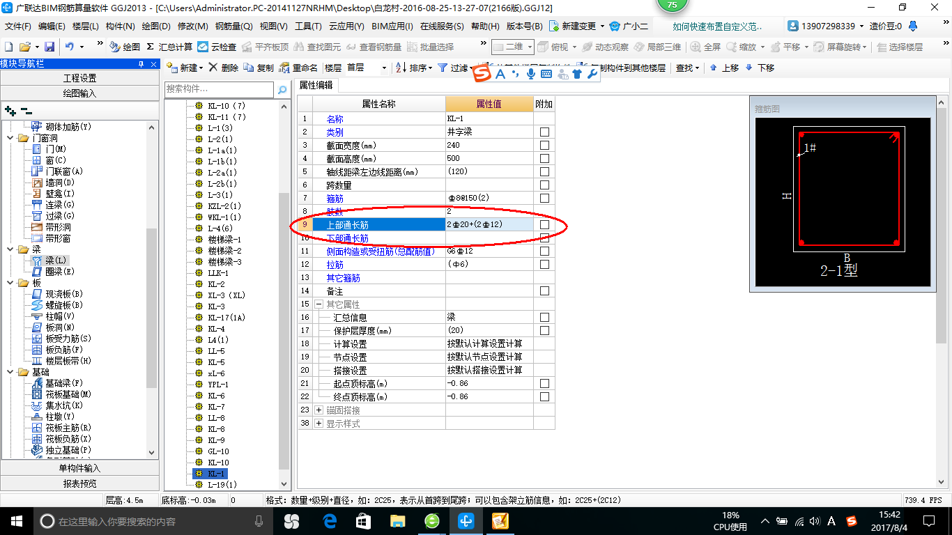Screen dimensions: 952x535
Task: Start the 云检查 cloud check
Action: [x=217, y=47]
